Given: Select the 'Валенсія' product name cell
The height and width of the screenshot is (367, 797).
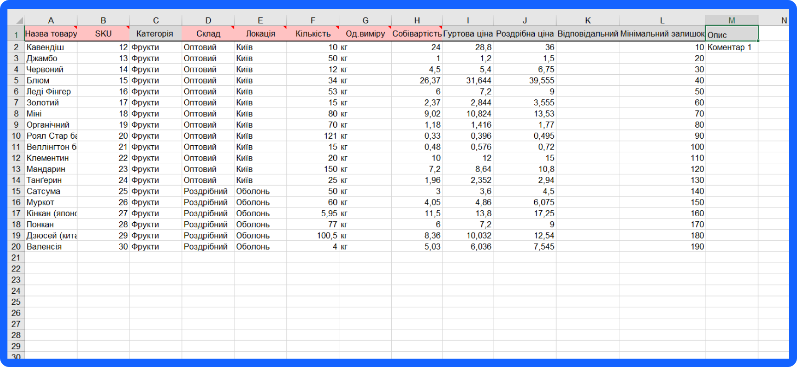Looking at the screenshot, I should [51, 247].
